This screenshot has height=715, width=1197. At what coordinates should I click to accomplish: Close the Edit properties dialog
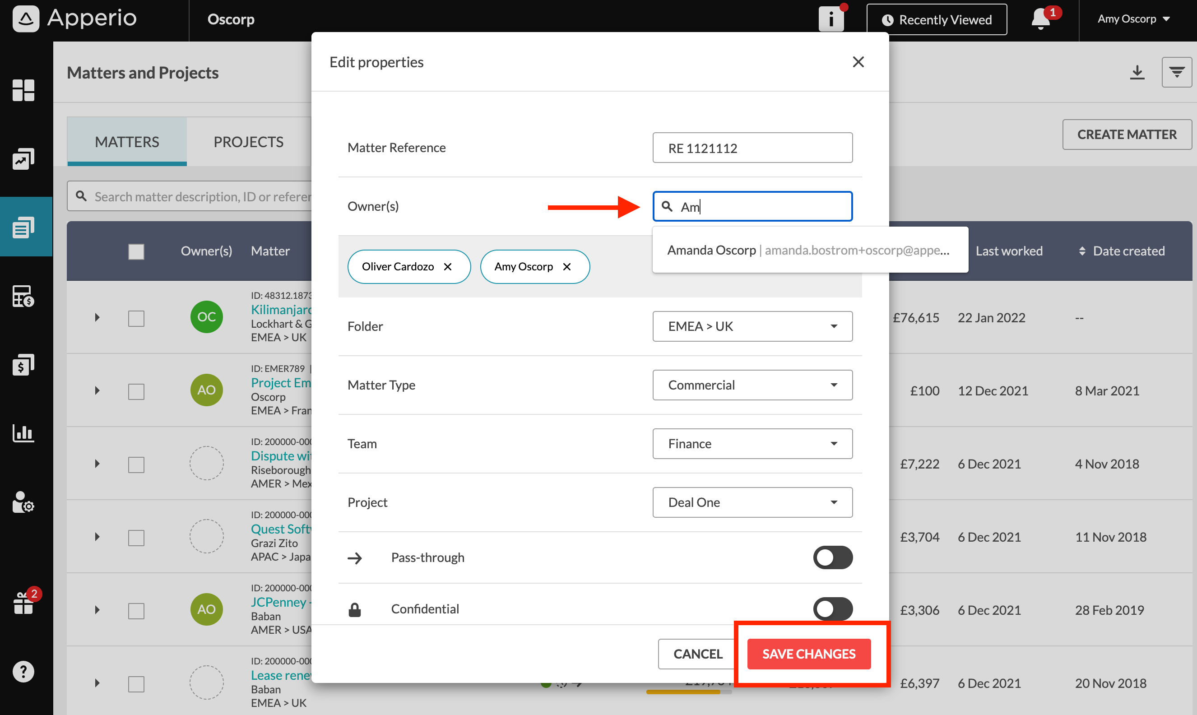click(x=858, y=62)
